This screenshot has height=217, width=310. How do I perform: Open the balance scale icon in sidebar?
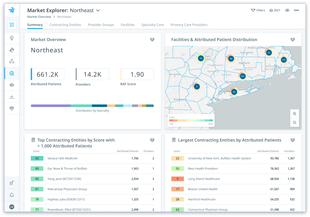pyautogui.click(x=12, y=50)
